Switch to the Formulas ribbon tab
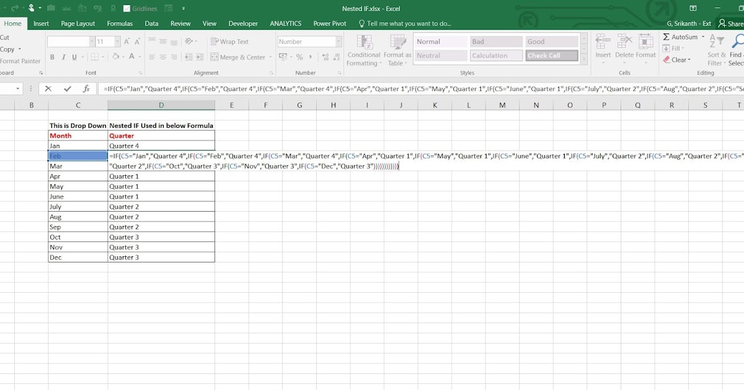This screenshot has height=390, width=744. 120,24
